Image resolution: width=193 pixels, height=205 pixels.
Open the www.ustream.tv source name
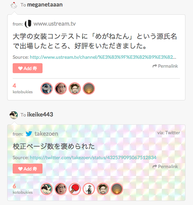click(54, 24)
